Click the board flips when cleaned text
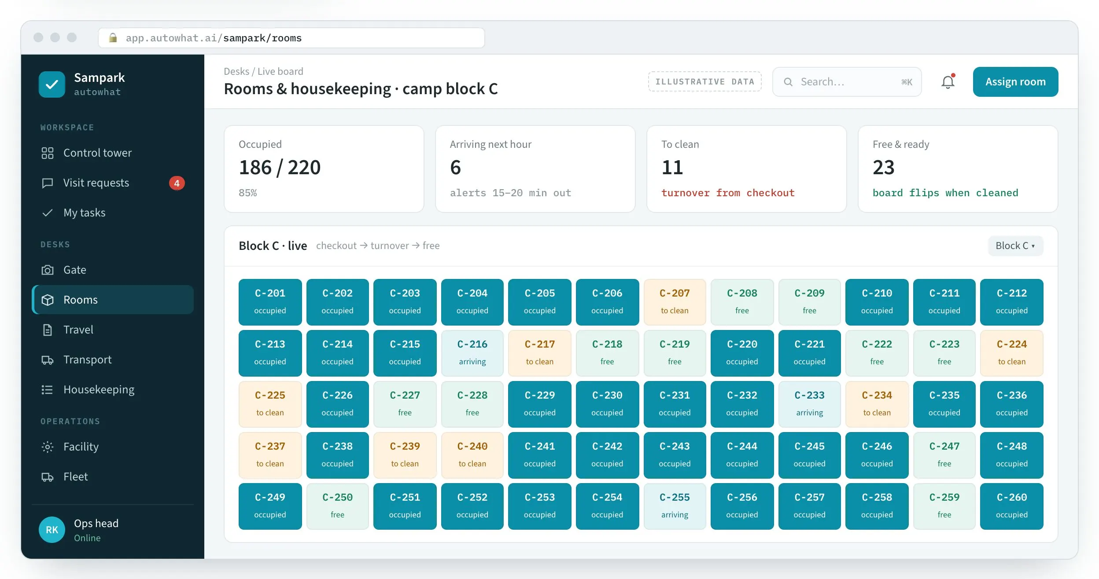Viewport: 1099px width, 579px height. pyautogui.click(x=945, y=193)
